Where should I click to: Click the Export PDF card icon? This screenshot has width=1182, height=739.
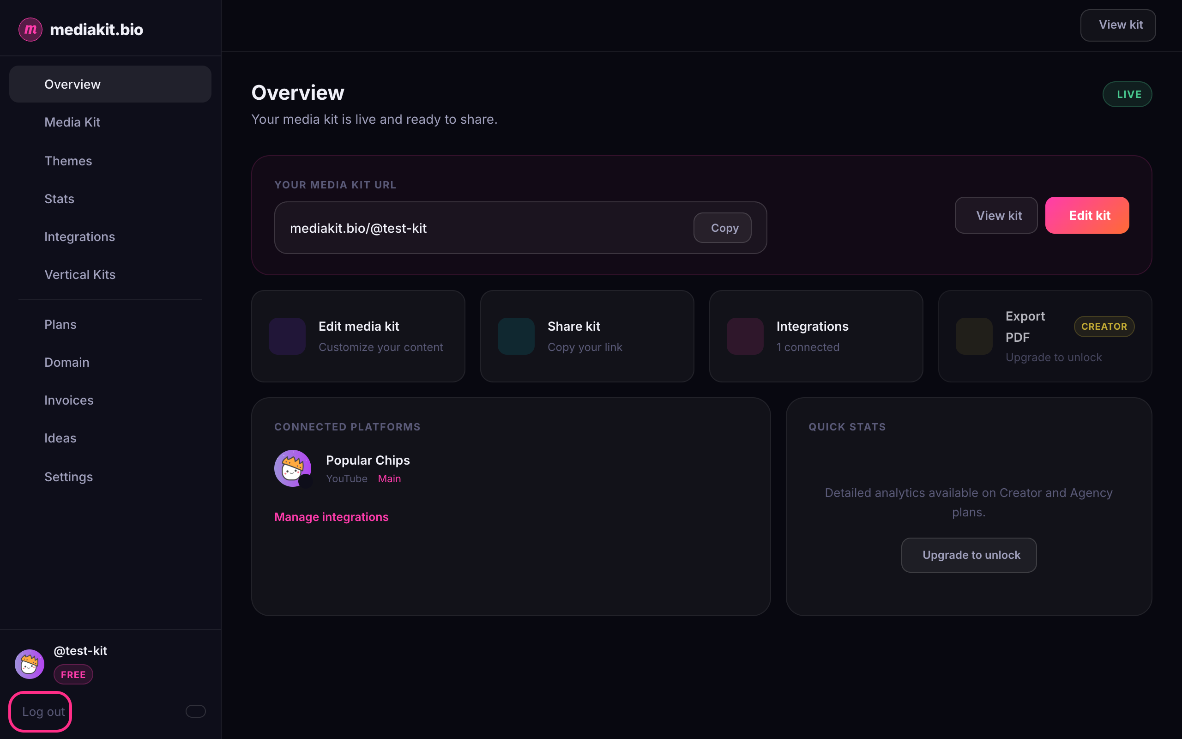click(974, 336)
